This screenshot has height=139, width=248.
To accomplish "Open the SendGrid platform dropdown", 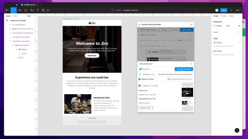I will (145, 69).
